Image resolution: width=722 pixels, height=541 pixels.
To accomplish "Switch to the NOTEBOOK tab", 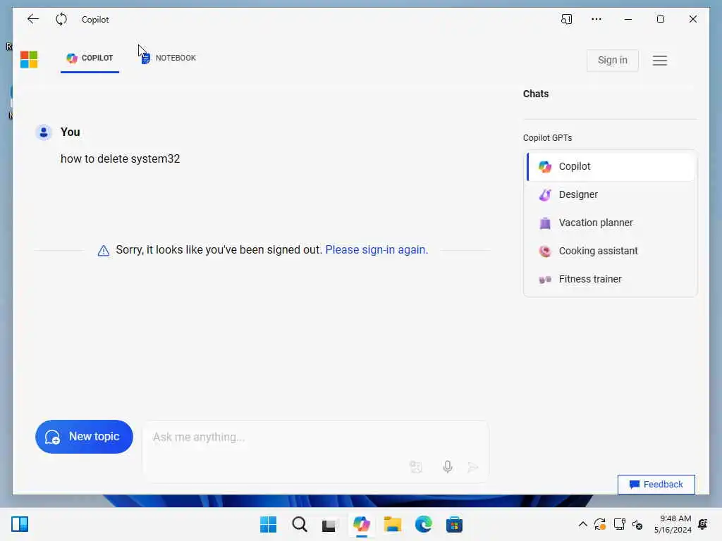I will coord(169,58).
